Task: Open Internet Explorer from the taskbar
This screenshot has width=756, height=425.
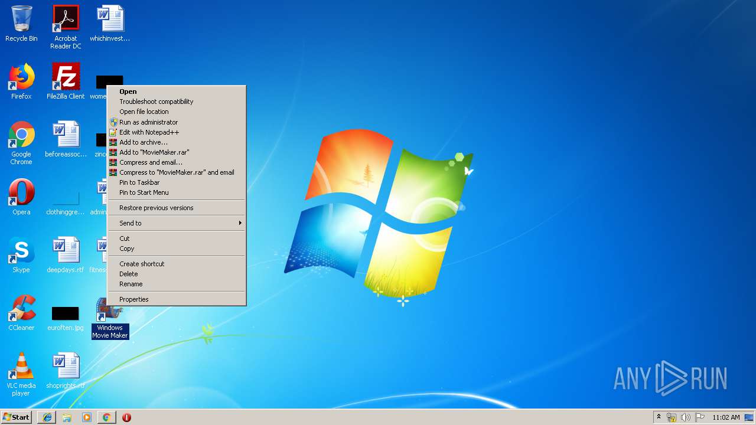Action: coord(47,417)
